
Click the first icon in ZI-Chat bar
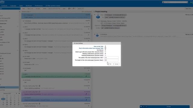pyautogui.click(x=141, y=106)
